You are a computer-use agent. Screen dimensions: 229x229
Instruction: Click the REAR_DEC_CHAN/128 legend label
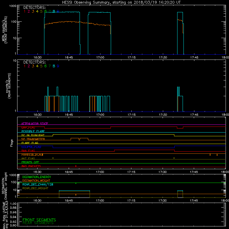tap(38, 185)
